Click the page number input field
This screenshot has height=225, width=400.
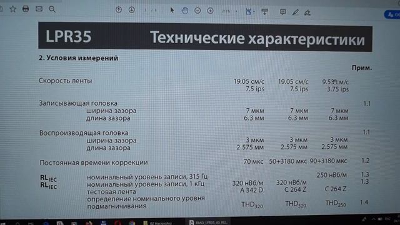pos(146,10)
